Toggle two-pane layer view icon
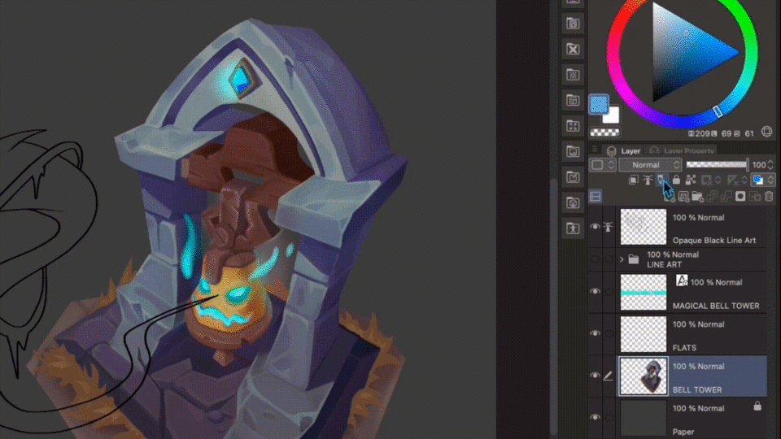This screenshot has width=781, height=439. [596, 196]
